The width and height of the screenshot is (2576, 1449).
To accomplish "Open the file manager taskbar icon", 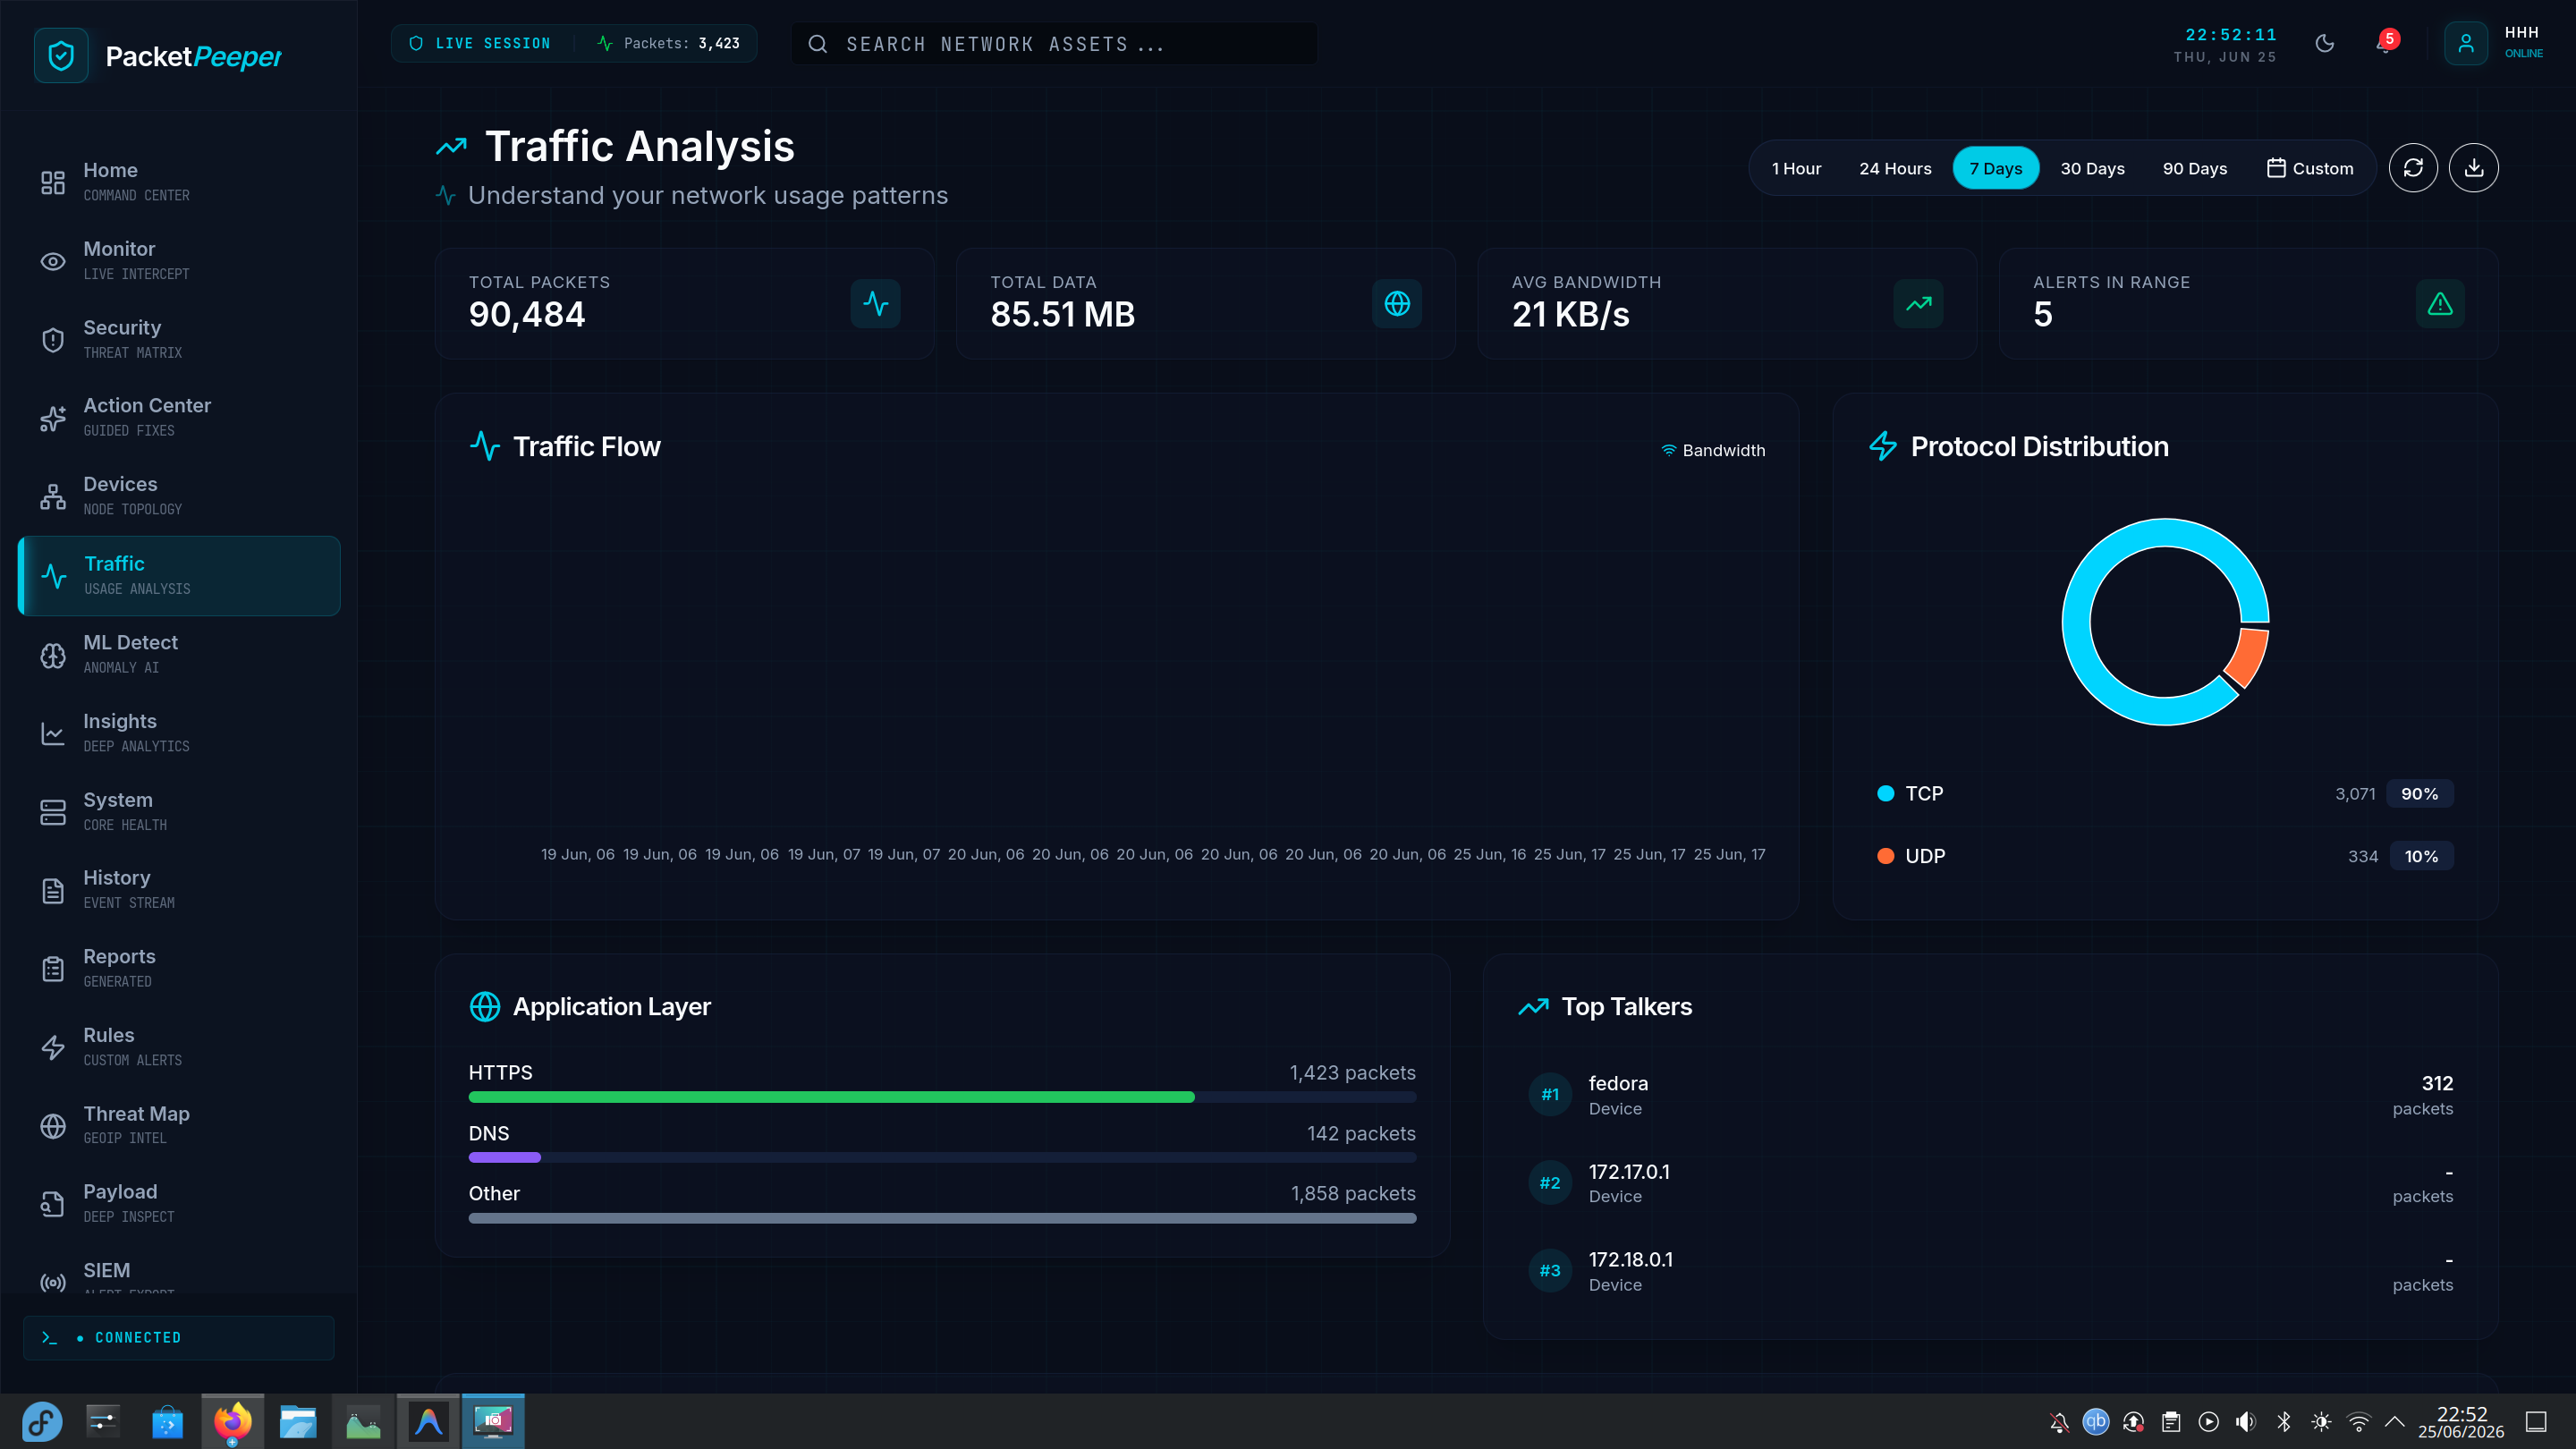I will point(297,1421).
